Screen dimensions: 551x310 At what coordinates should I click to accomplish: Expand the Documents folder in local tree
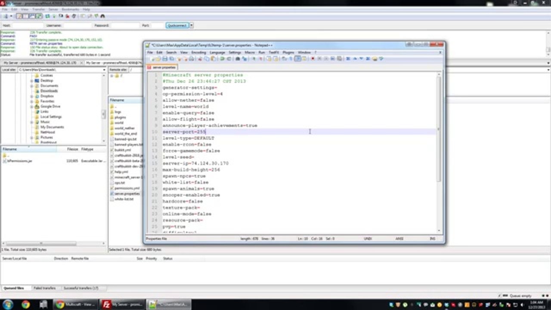pyautogui.click(x=32, y=86)
